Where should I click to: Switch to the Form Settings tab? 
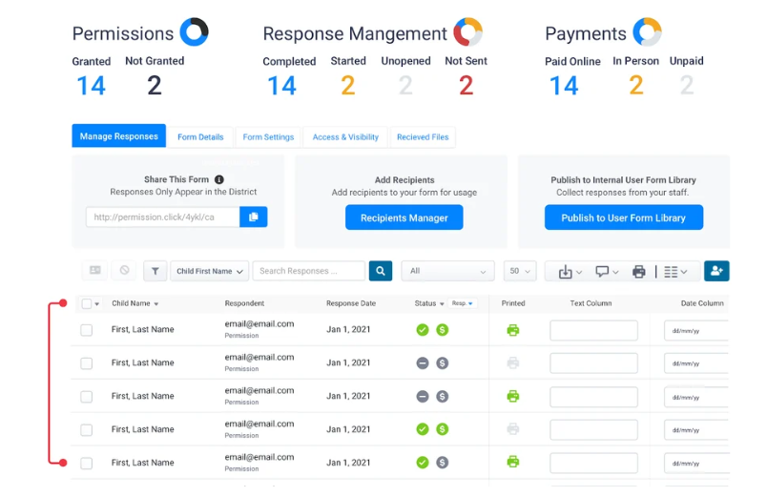coord(268,137)
